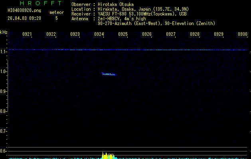Viewport: 251px width, 159px height.
Task: Click the 0929 time marker
Action: coord(219,34)
